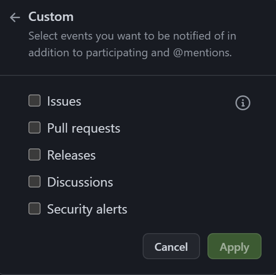Click the word 'participating' in the description
Image resolution: width=276 pixels, height=275 pixels.
click(117, 53)
